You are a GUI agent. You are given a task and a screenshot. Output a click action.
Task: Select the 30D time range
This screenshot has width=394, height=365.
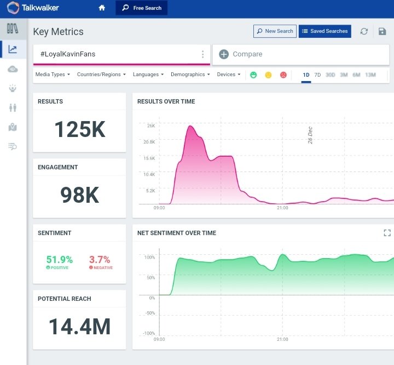coord(330,75)
